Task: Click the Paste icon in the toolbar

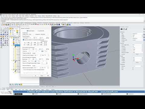Action: [17, 25]
